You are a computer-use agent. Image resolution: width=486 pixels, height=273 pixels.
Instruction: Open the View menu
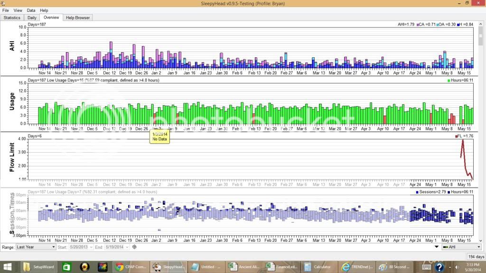click(x=18, y=10)
